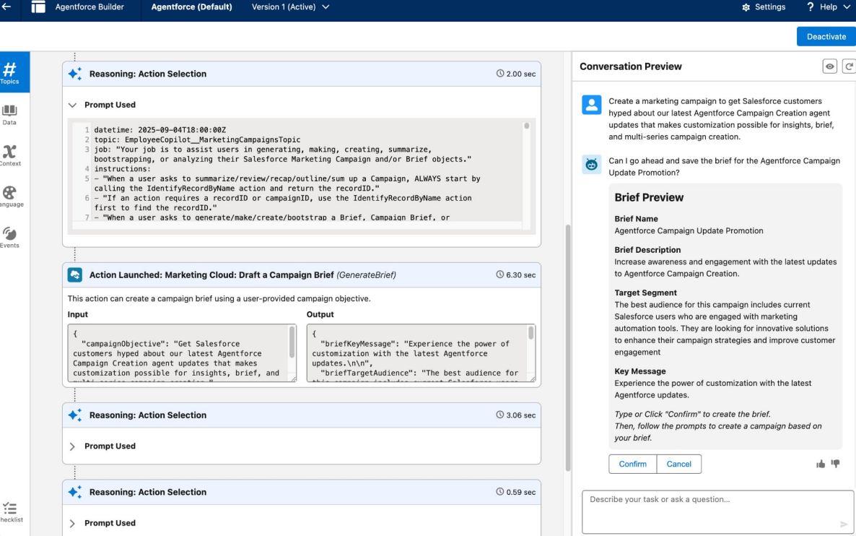Open the Version 1 (Active) dropdown
Screen dimensions: 856x536
(290, 7)
